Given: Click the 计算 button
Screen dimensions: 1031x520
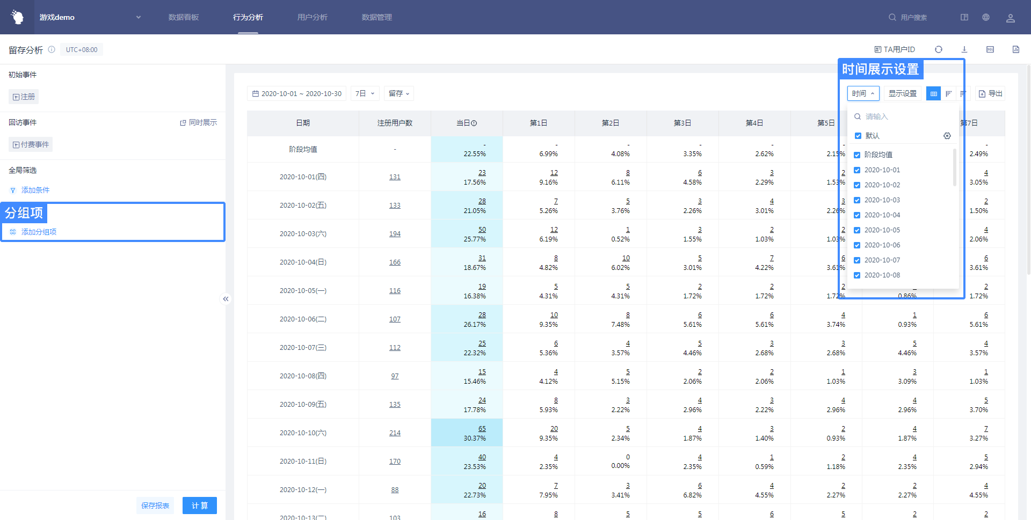Looking at the screenshot, I should coord(199,506).
